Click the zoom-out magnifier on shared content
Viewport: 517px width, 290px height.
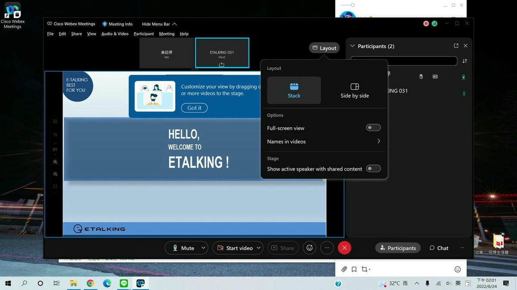(x=55, y=174)
